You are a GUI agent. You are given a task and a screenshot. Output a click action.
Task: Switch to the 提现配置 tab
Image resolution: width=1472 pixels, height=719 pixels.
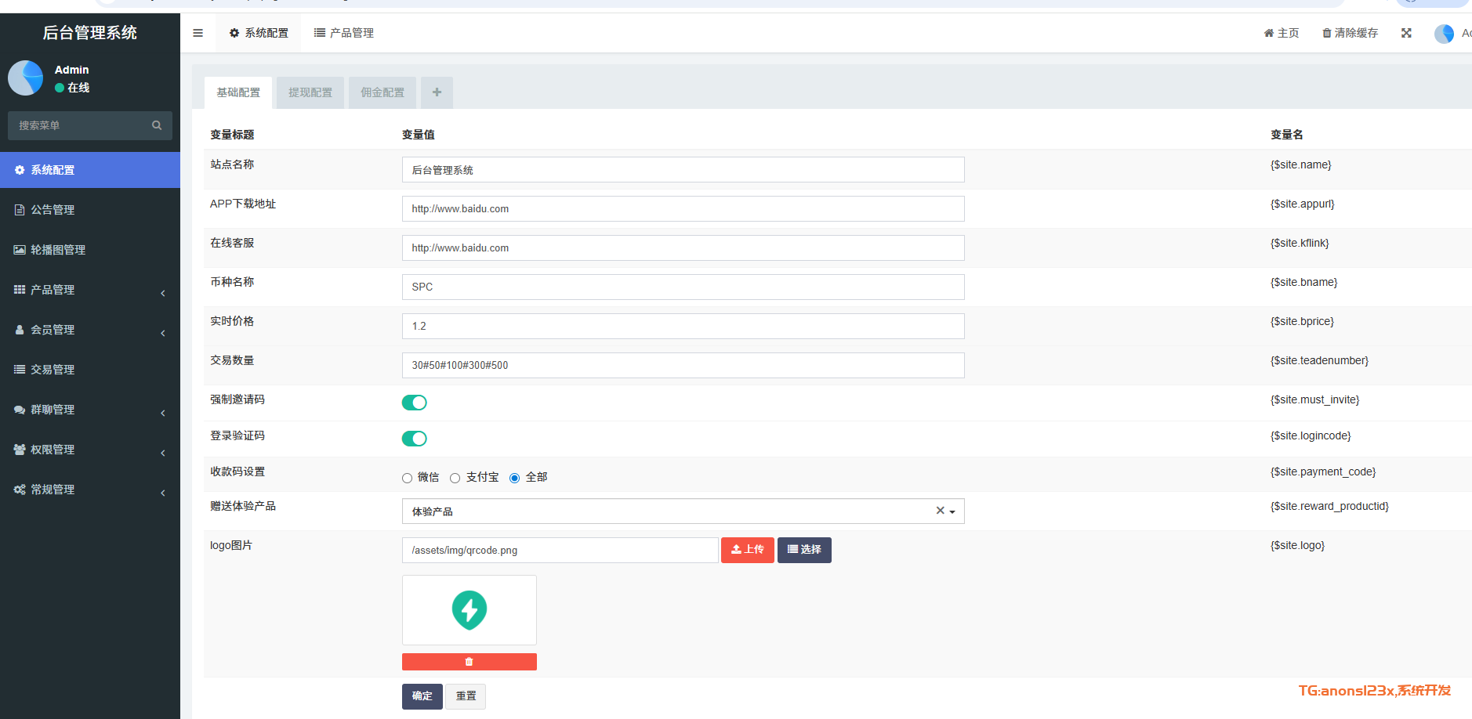pyautogui.click(x=310, y=92)
